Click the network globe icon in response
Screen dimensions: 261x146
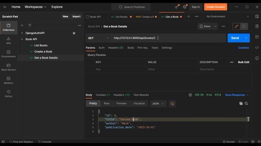coord(190,95)
